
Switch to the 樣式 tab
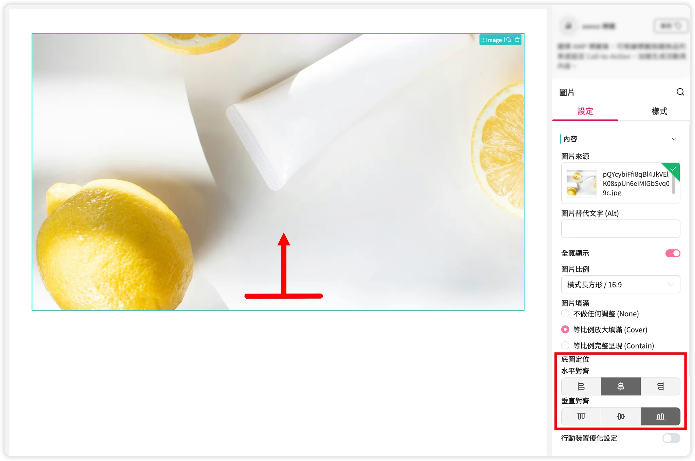[x=659, y=111]
